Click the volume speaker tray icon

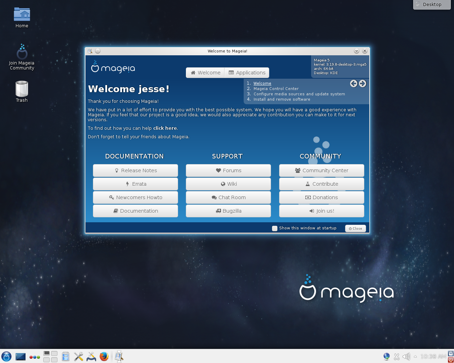[406, 357]
